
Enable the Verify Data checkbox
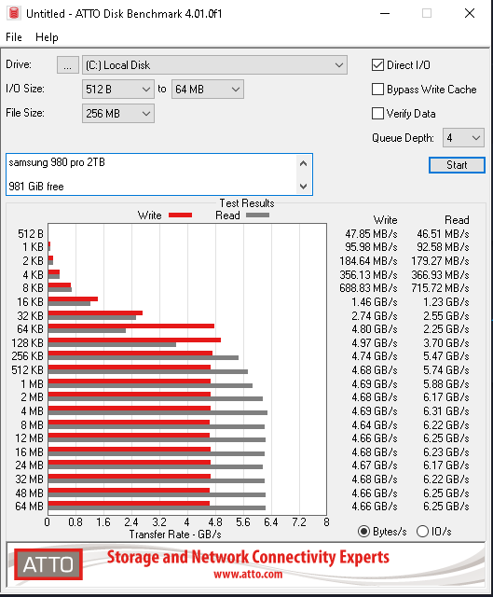click(x=377, y=114)
